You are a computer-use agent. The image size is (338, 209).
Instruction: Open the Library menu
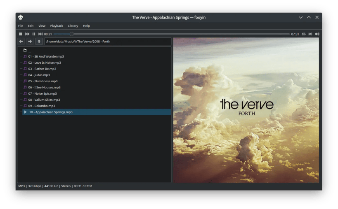pos(73,26)
